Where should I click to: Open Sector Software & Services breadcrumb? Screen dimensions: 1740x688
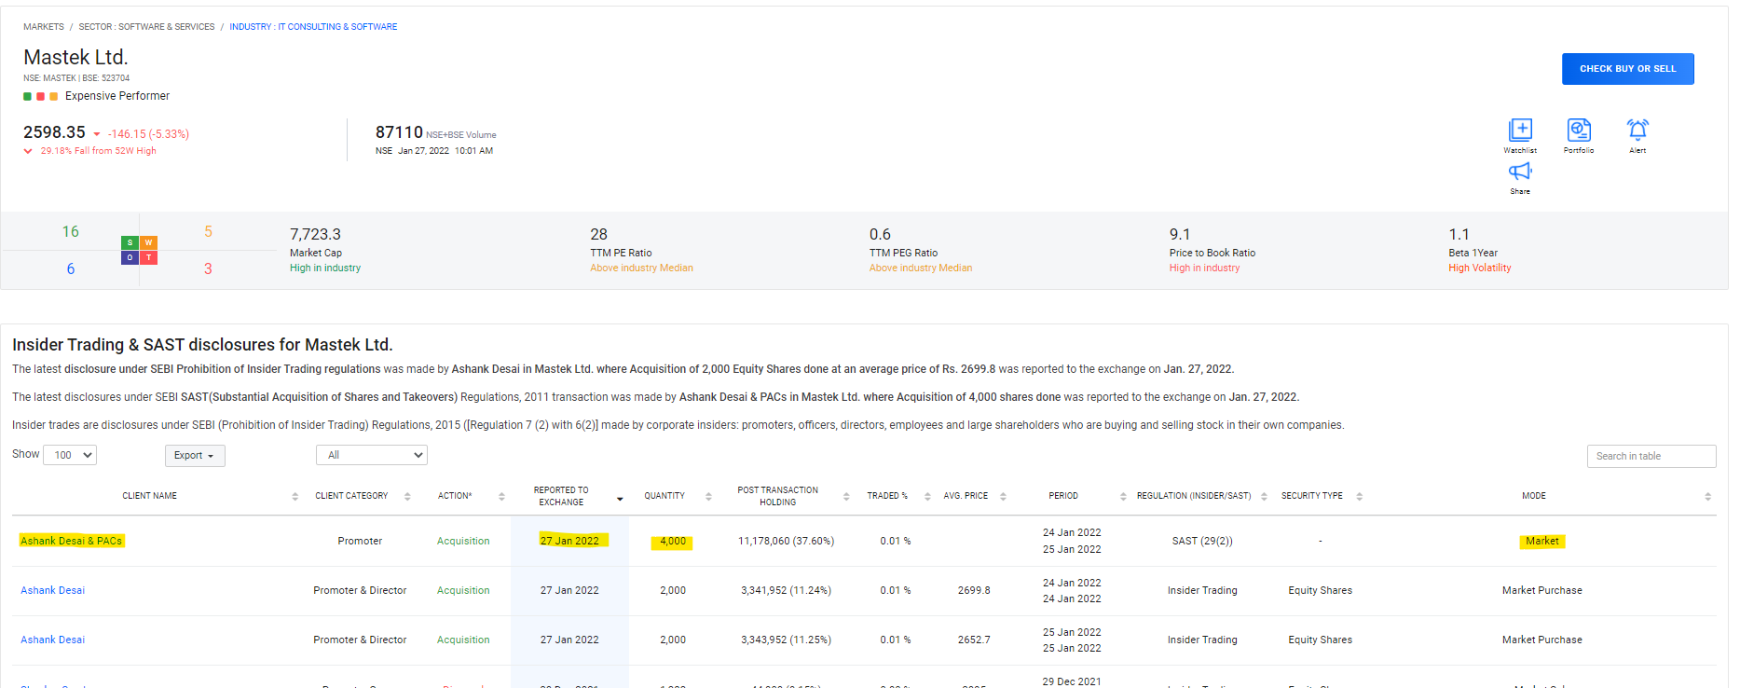(146, 27)
